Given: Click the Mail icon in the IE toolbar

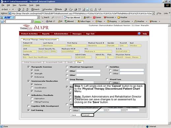Looking at the screenshot, I should [70, 10].
